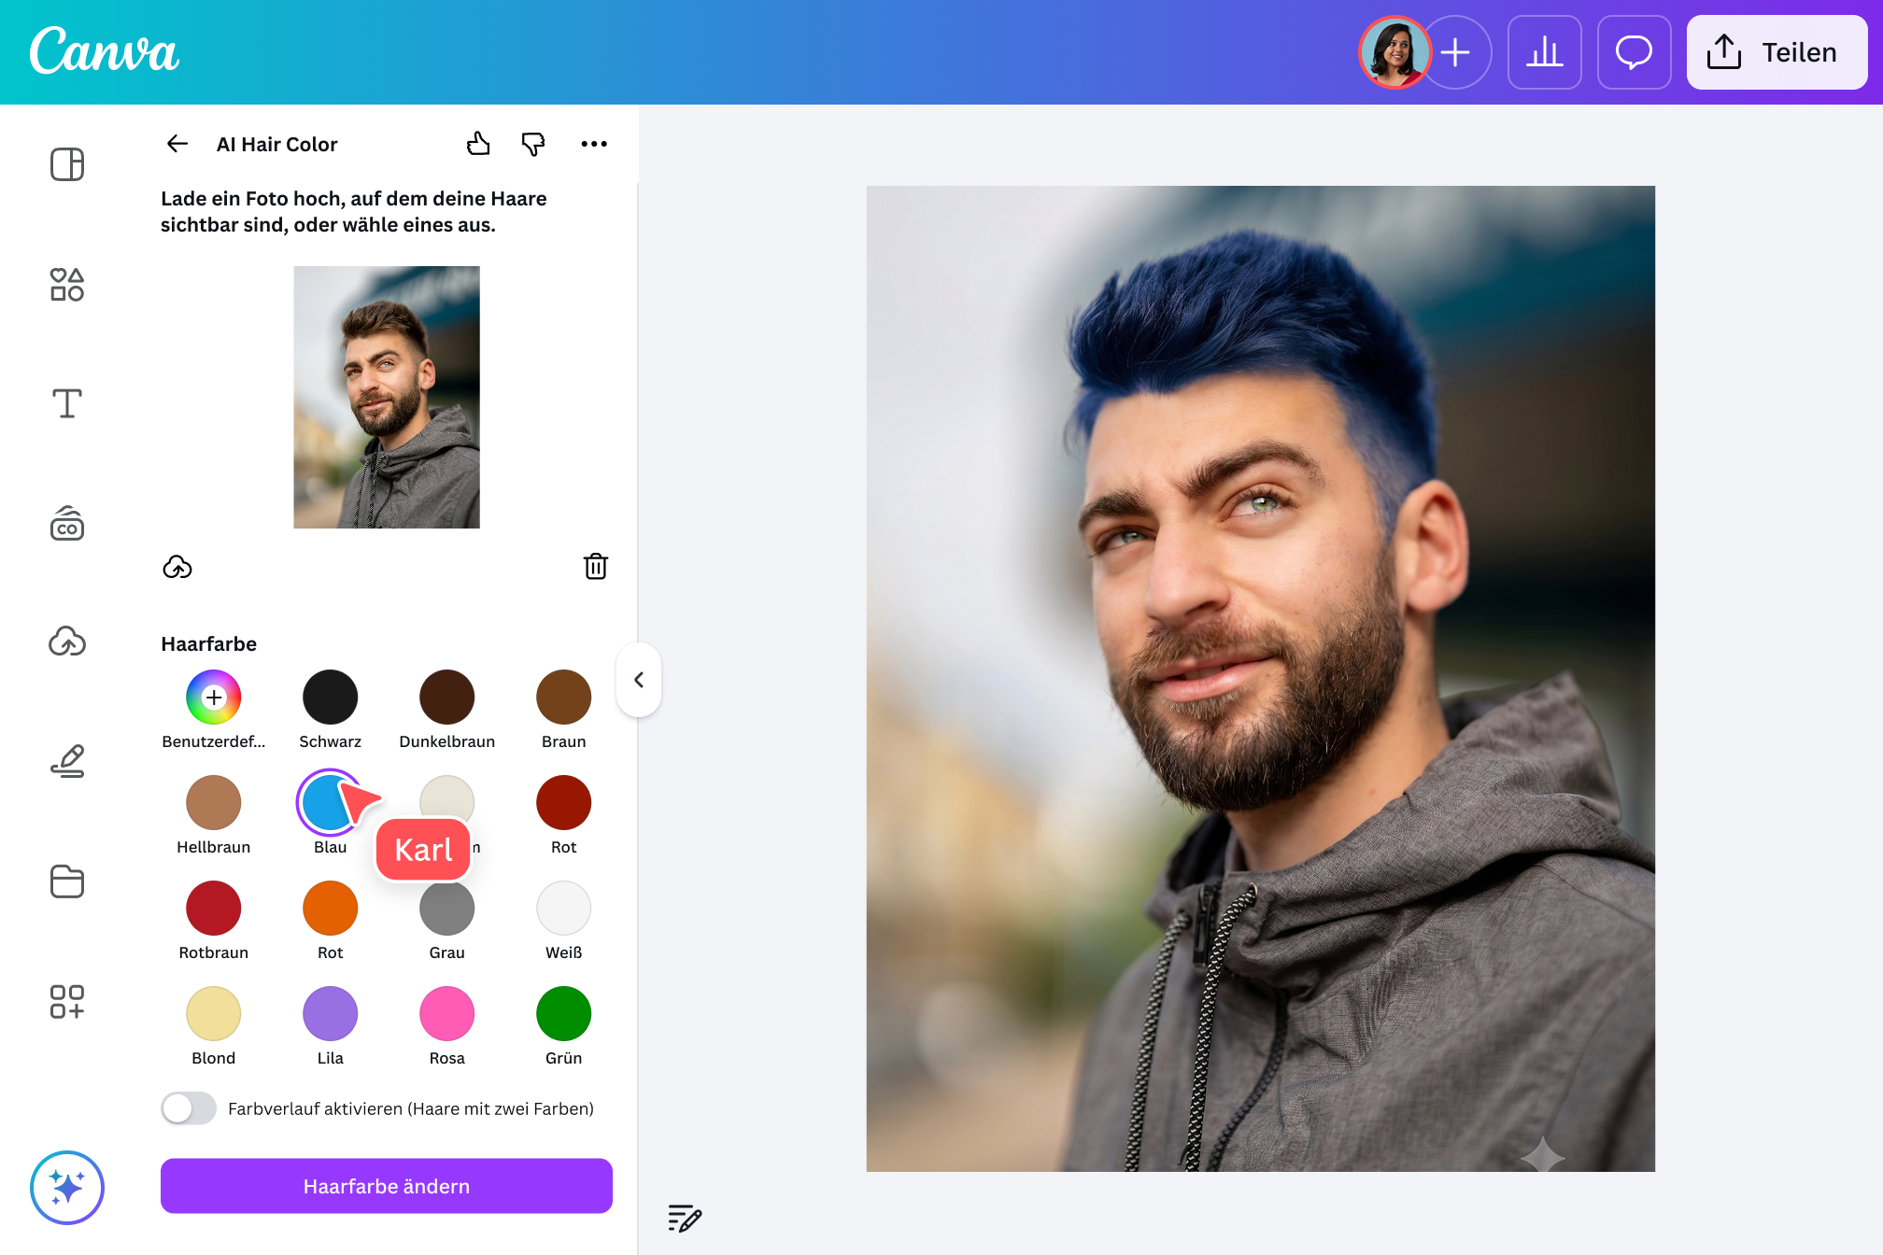
Task: Select the Dunkelbraun hair color swatch
Action: point(447,697)
